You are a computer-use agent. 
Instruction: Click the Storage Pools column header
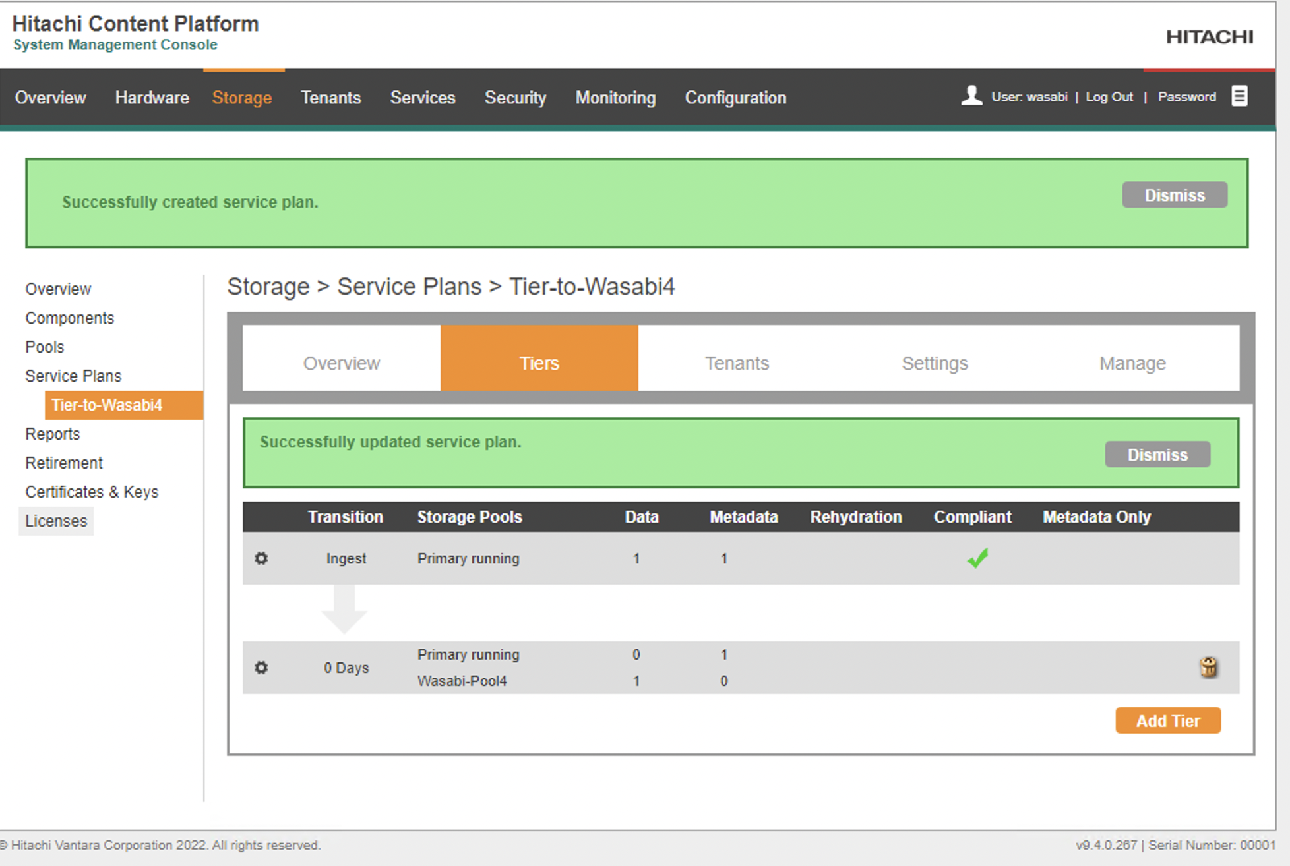pos(470,517)
